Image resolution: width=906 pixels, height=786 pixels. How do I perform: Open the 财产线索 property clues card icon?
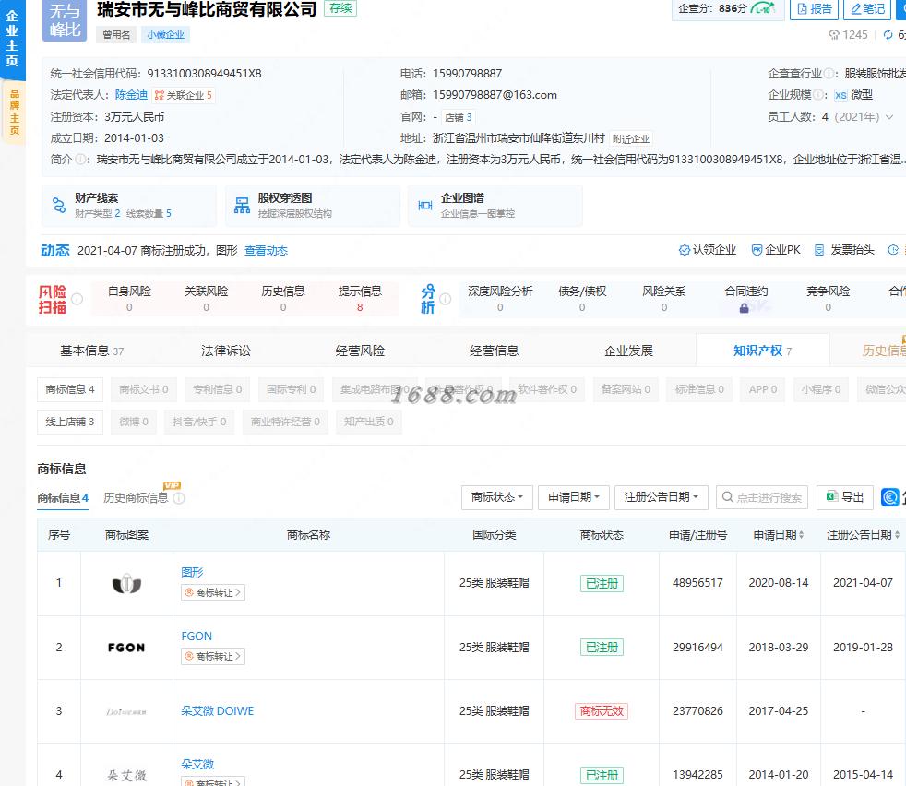[x=59, y=205]
